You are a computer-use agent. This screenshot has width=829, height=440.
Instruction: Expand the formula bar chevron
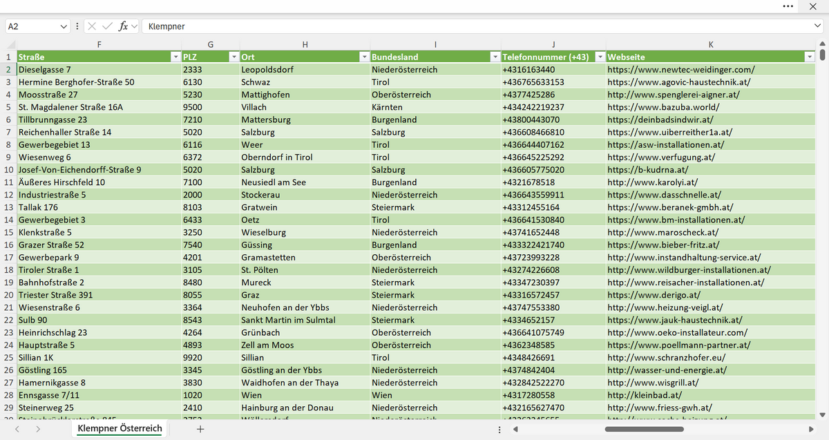[x=817, y=26]
